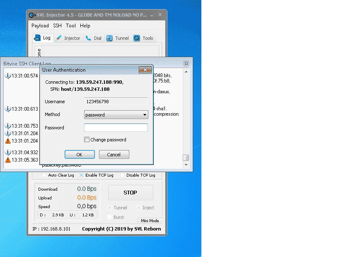This screenshot has width=358, height=257.
Task: Tick the Change password checkbox
Action: click(x=87, y=140)
